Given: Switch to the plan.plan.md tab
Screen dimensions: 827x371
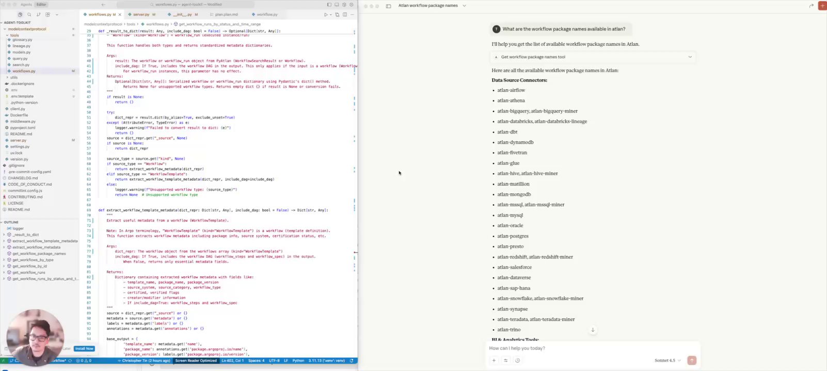Looking at the screenshot, I should coord(226,14).
